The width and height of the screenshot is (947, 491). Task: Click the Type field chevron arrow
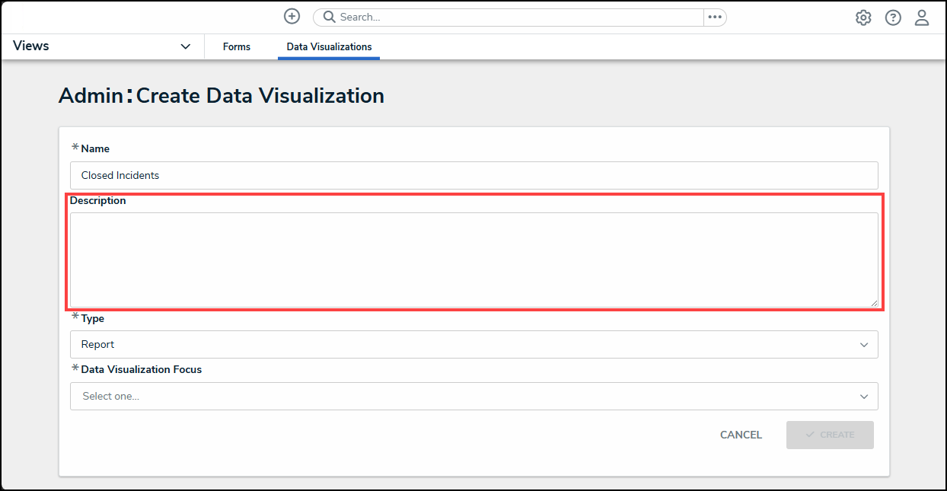[864, 345]
